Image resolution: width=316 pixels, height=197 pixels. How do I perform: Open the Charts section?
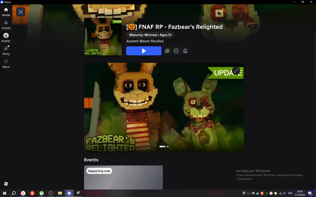(6, 25)
